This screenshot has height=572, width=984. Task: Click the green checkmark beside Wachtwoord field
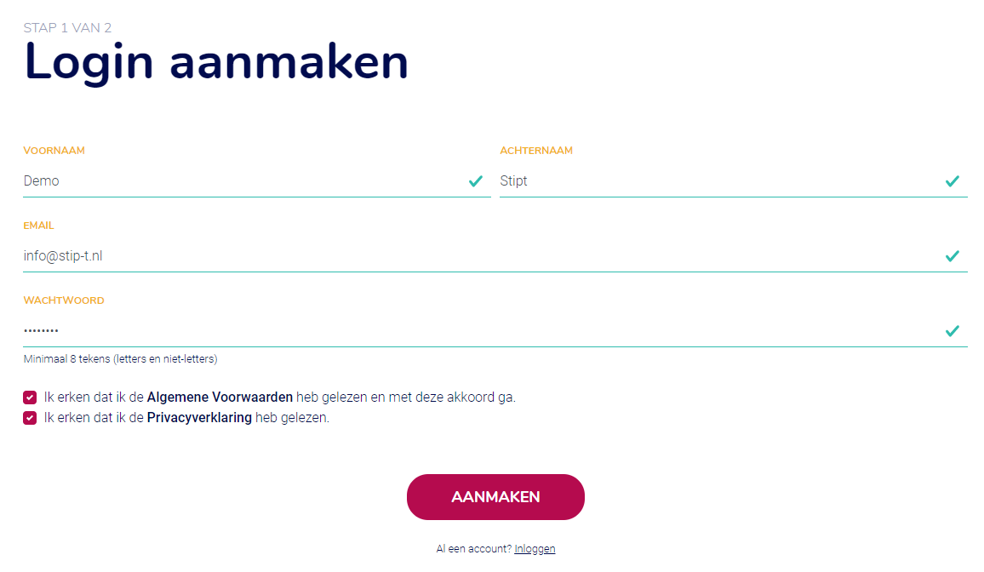coord(952,331)
